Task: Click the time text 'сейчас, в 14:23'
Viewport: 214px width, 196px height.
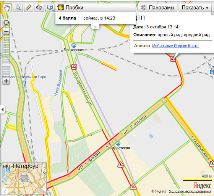Action: [x=99, y=18]
